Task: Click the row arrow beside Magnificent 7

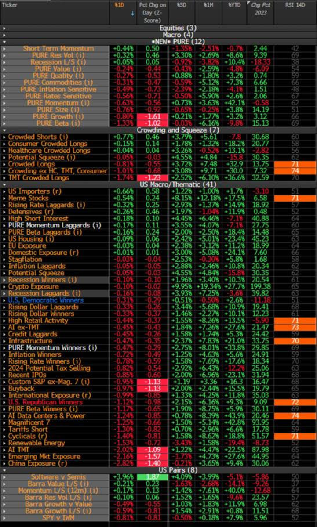Action: point(4,422)
